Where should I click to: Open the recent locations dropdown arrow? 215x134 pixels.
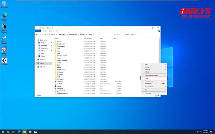(43, 35)
